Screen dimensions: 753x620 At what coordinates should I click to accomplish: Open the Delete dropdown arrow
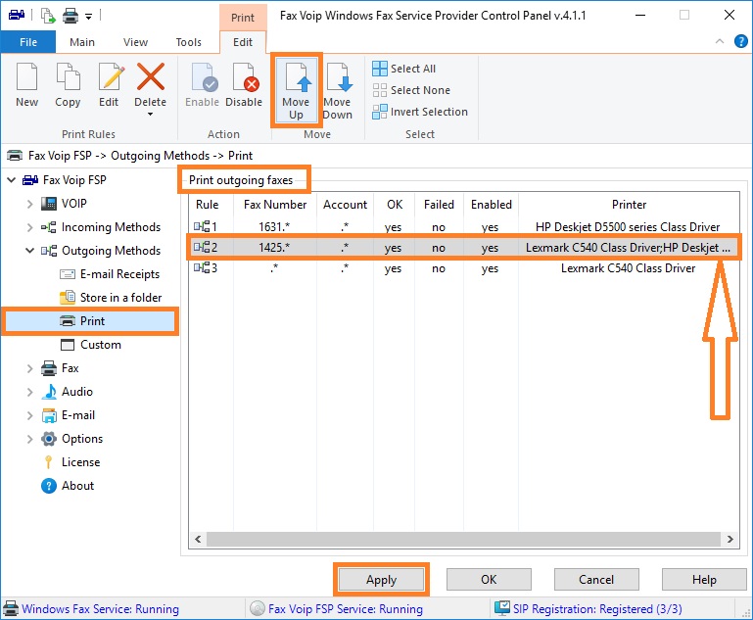pyautogui.click(x=151, y=115)
